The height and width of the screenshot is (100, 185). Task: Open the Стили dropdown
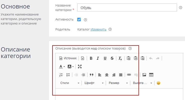tap(69, 83)
